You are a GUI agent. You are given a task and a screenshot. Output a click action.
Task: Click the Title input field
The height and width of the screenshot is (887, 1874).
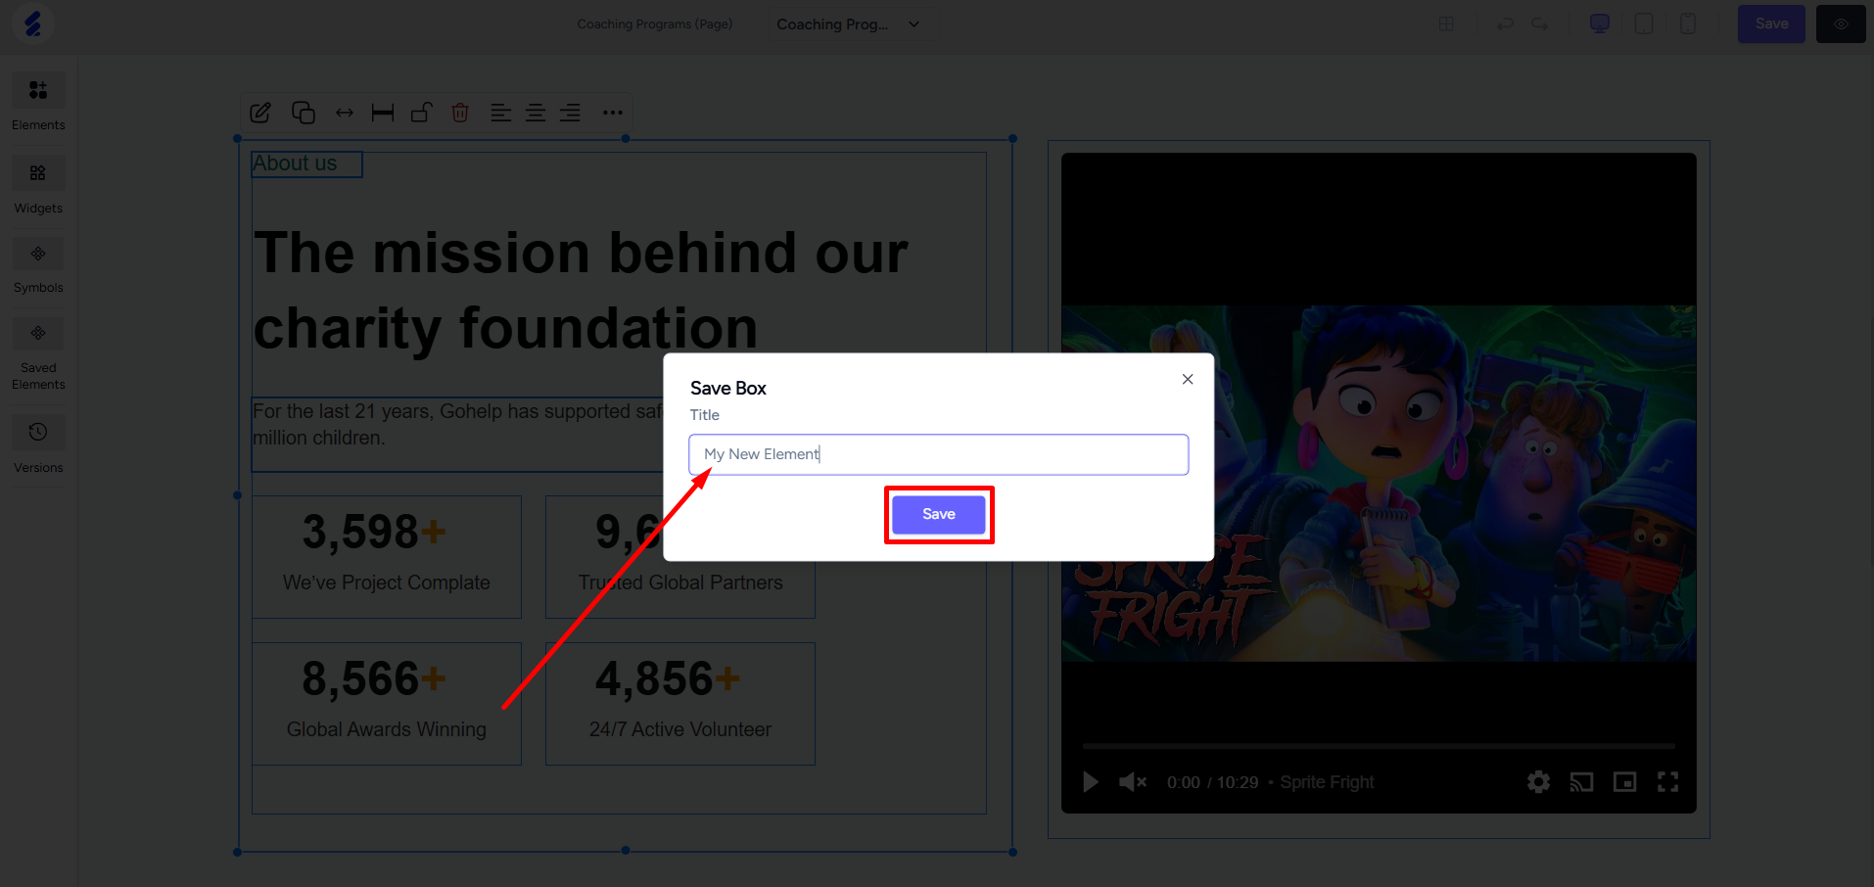pos(939,454)
